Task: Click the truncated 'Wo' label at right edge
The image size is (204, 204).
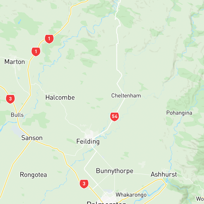Action: point(200,199)
